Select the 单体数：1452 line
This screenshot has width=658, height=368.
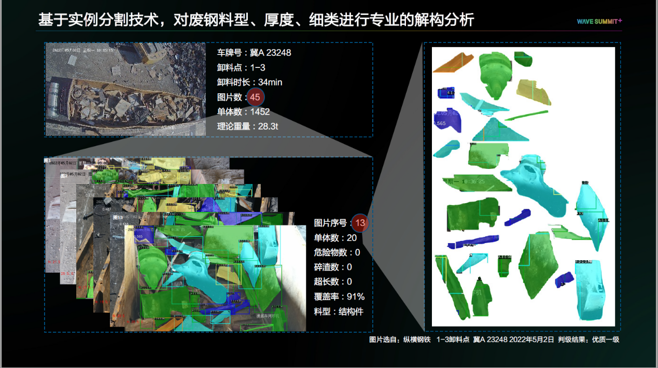tap(243, 111)
